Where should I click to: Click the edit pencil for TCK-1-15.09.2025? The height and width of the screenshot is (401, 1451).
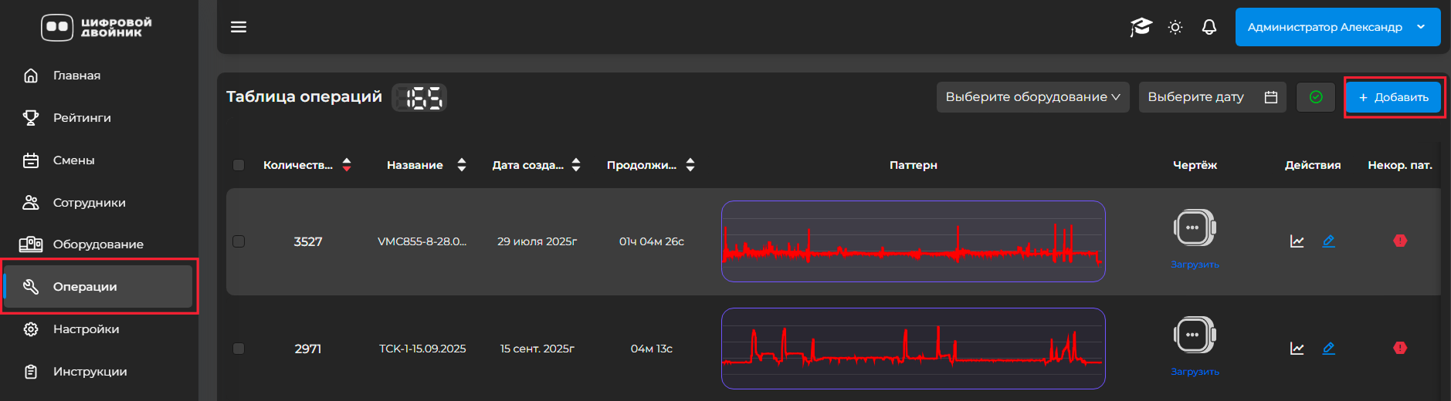pyautogui.click(x=1329, y=349)
